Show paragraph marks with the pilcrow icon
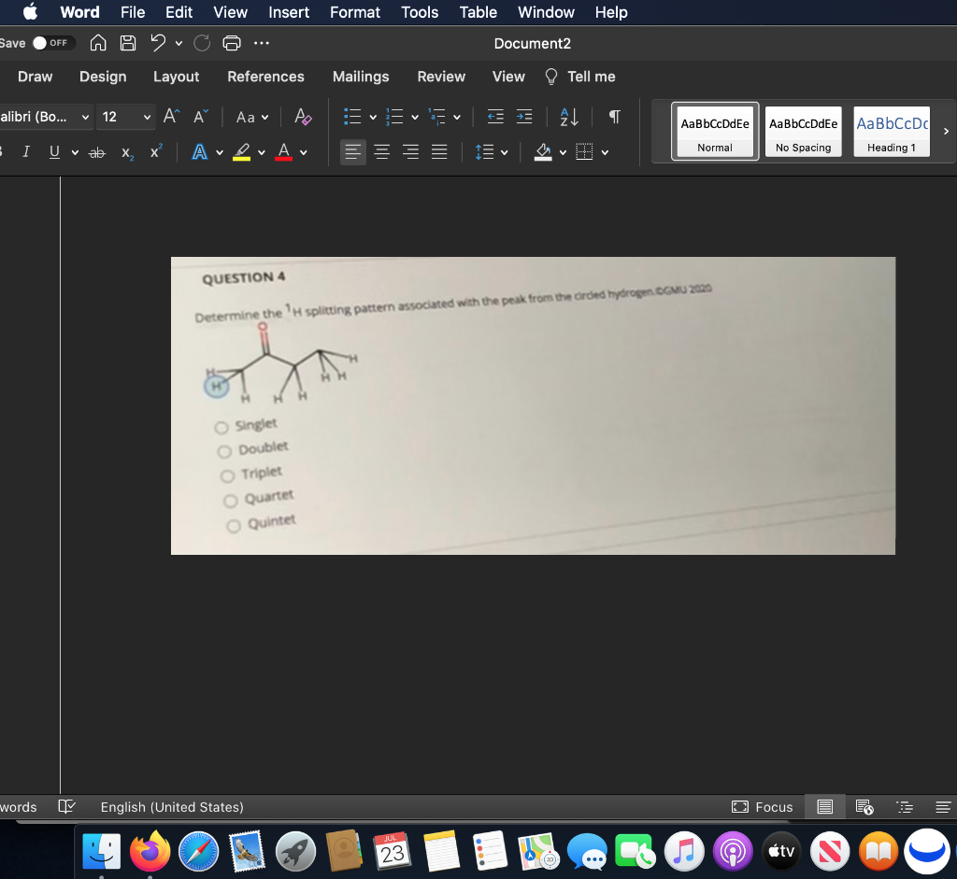This screenshot has width=957, height=879. pos(614,117)
